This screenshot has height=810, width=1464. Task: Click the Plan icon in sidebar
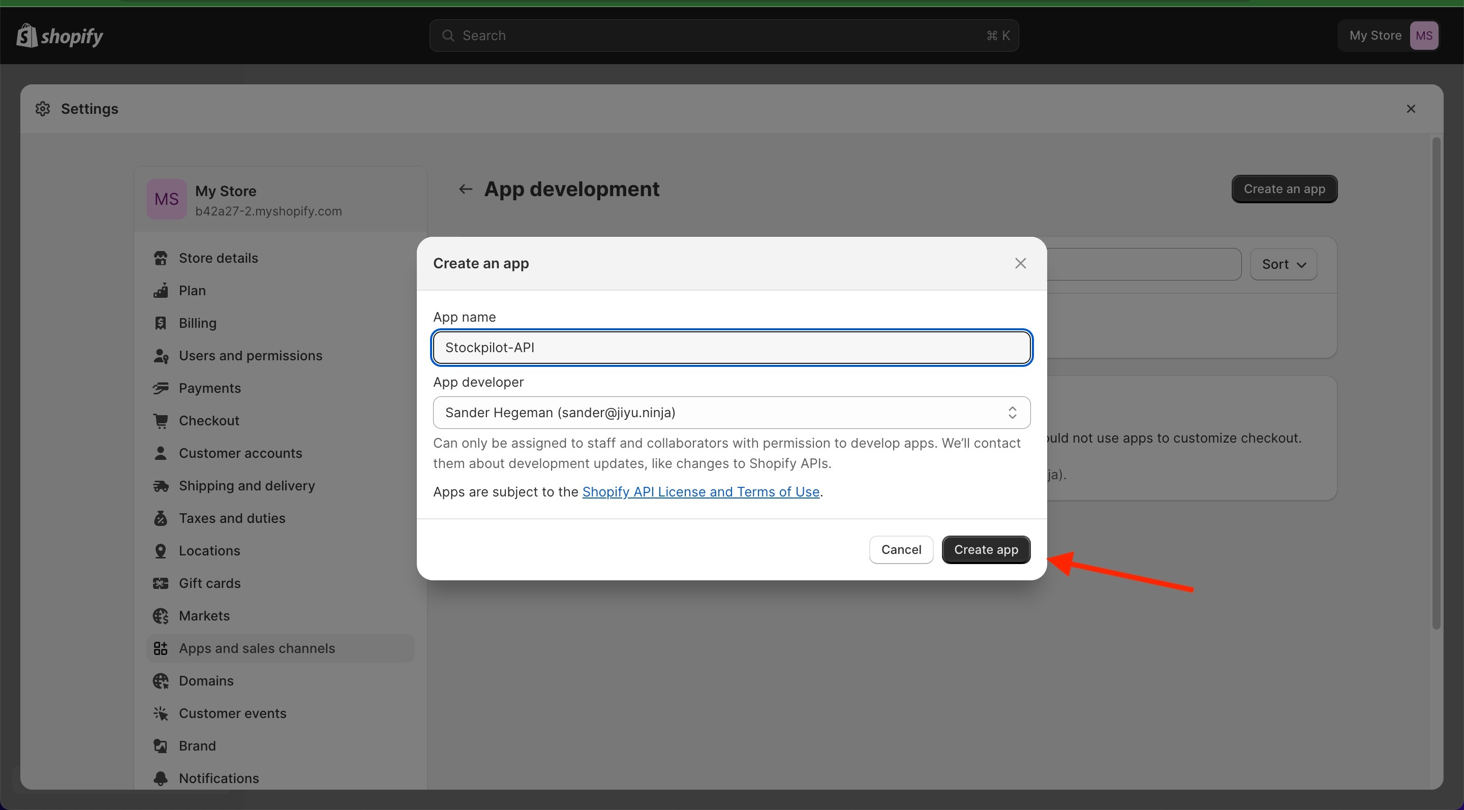click(161, 291)
